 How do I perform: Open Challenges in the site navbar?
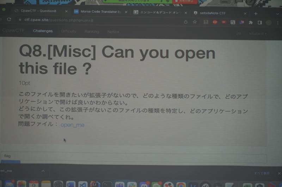[x=43, y=31]
